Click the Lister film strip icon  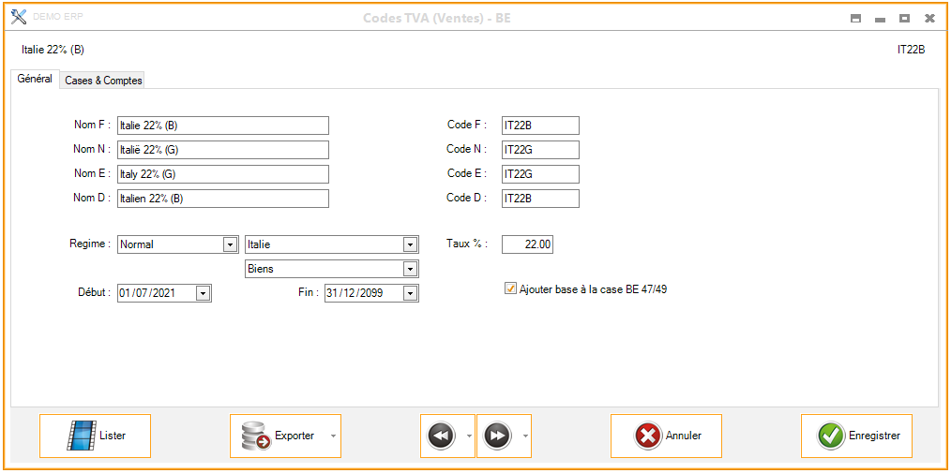pyautogui.click(x=81, y=436)
